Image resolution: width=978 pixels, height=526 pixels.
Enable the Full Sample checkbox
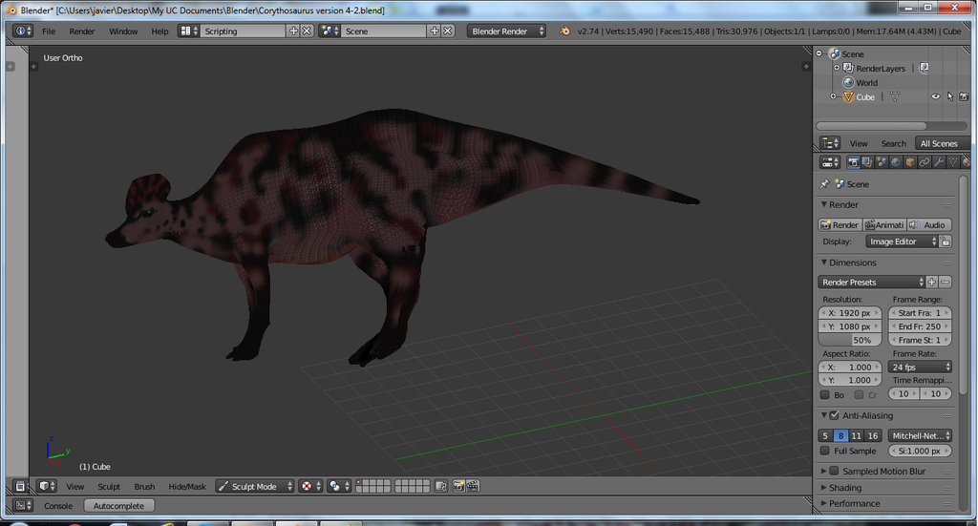(825, 451)
